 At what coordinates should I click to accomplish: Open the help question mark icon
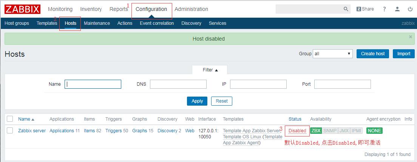385,9
